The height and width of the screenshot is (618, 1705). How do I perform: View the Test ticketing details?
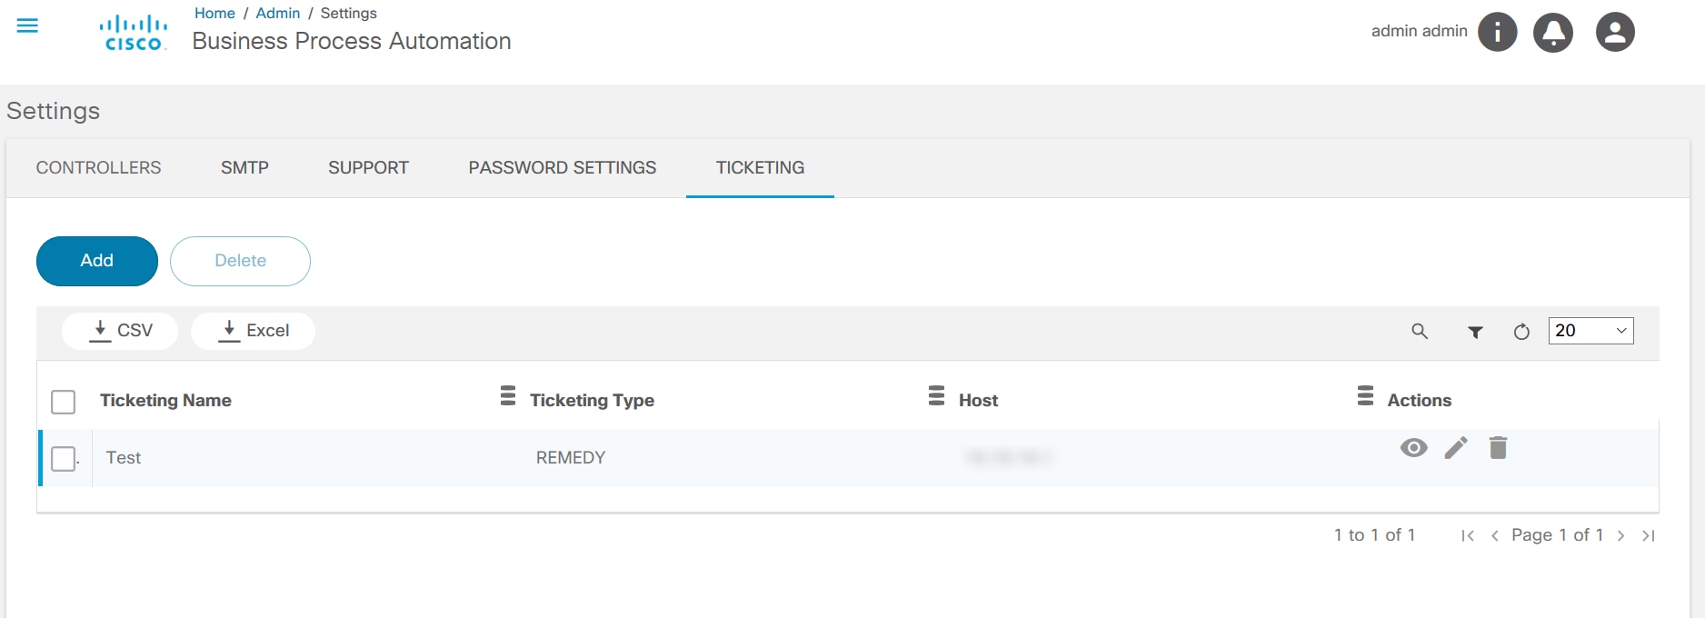click(1413, 448)
